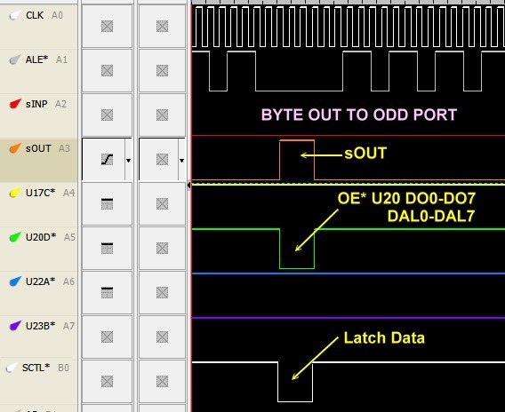Toggle the U17C* second trigger condition box

point(162,204)
